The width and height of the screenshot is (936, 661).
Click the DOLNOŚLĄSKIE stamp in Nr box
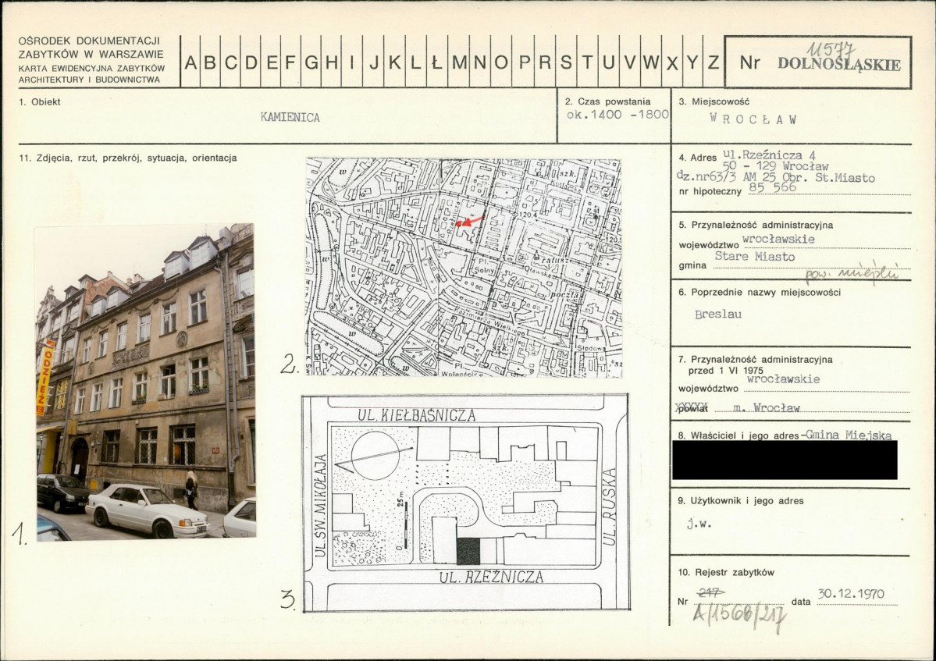tap(838, 65)
